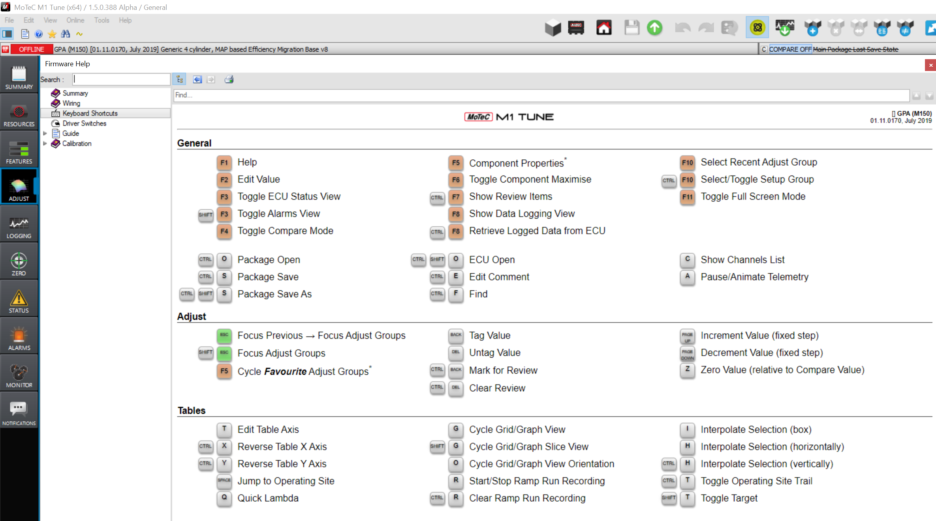This screenshot has height=521, width=936.
Task: Click the help Search input field
Action: pyautogui.click(x=121, y=80)
